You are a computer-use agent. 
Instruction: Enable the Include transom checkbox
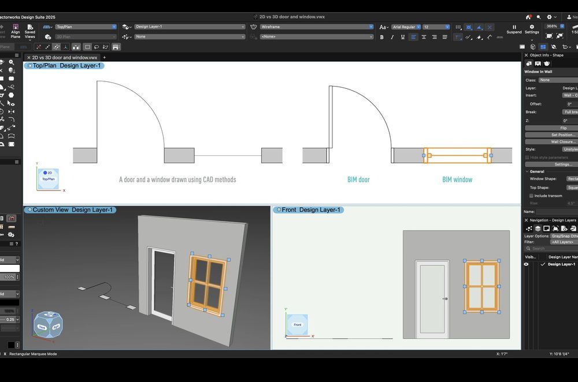(x=531, y=196)
